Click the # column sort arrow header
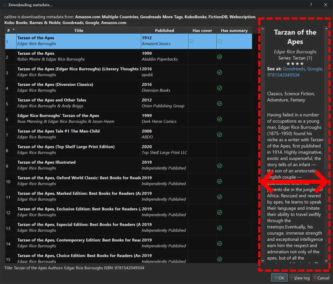333x284 pixels. (x=11, y=30)
